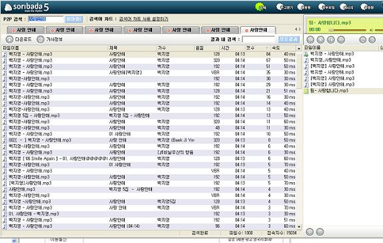Viewport: 383px width, 243px height.
Task: Skip to next track in player
Action: point(341,39)
